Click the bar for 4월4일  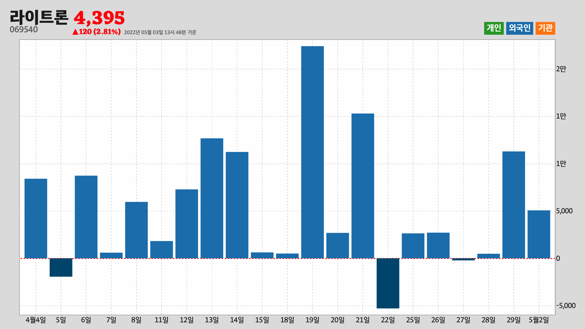click(x=36, y=218)
